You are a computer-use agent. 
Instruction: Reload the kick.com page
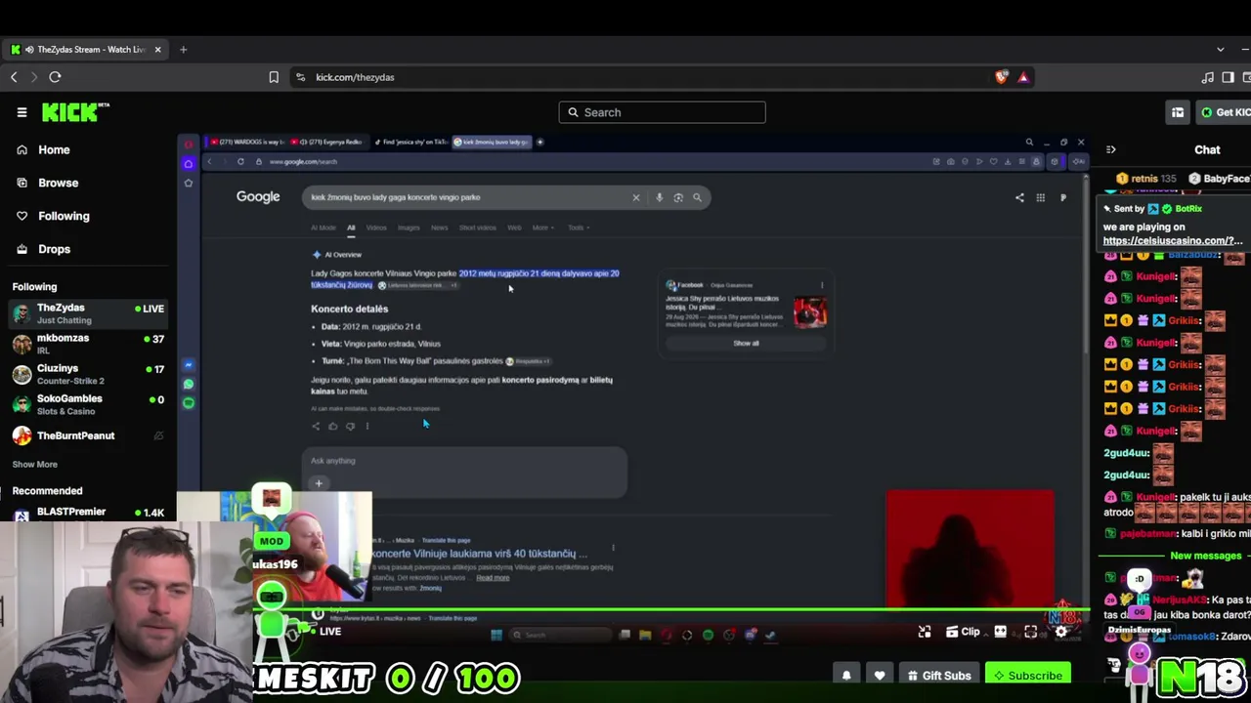[x=55, y=77]
